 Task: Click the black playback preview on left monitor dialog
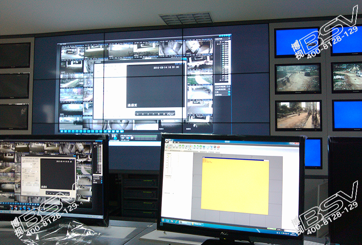57,174
